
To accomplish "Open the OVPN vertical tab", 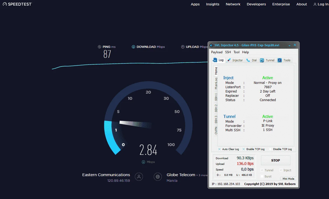I will (x=216, y=130).
